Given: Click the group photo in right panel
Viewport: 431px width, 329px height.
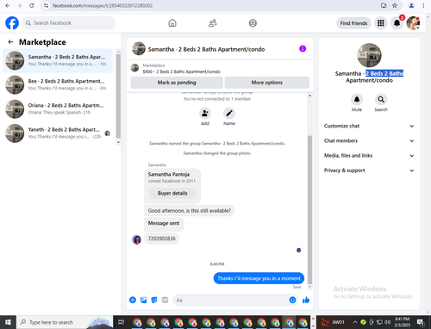Looking at the screenshot, I should [x=369, y=55].
